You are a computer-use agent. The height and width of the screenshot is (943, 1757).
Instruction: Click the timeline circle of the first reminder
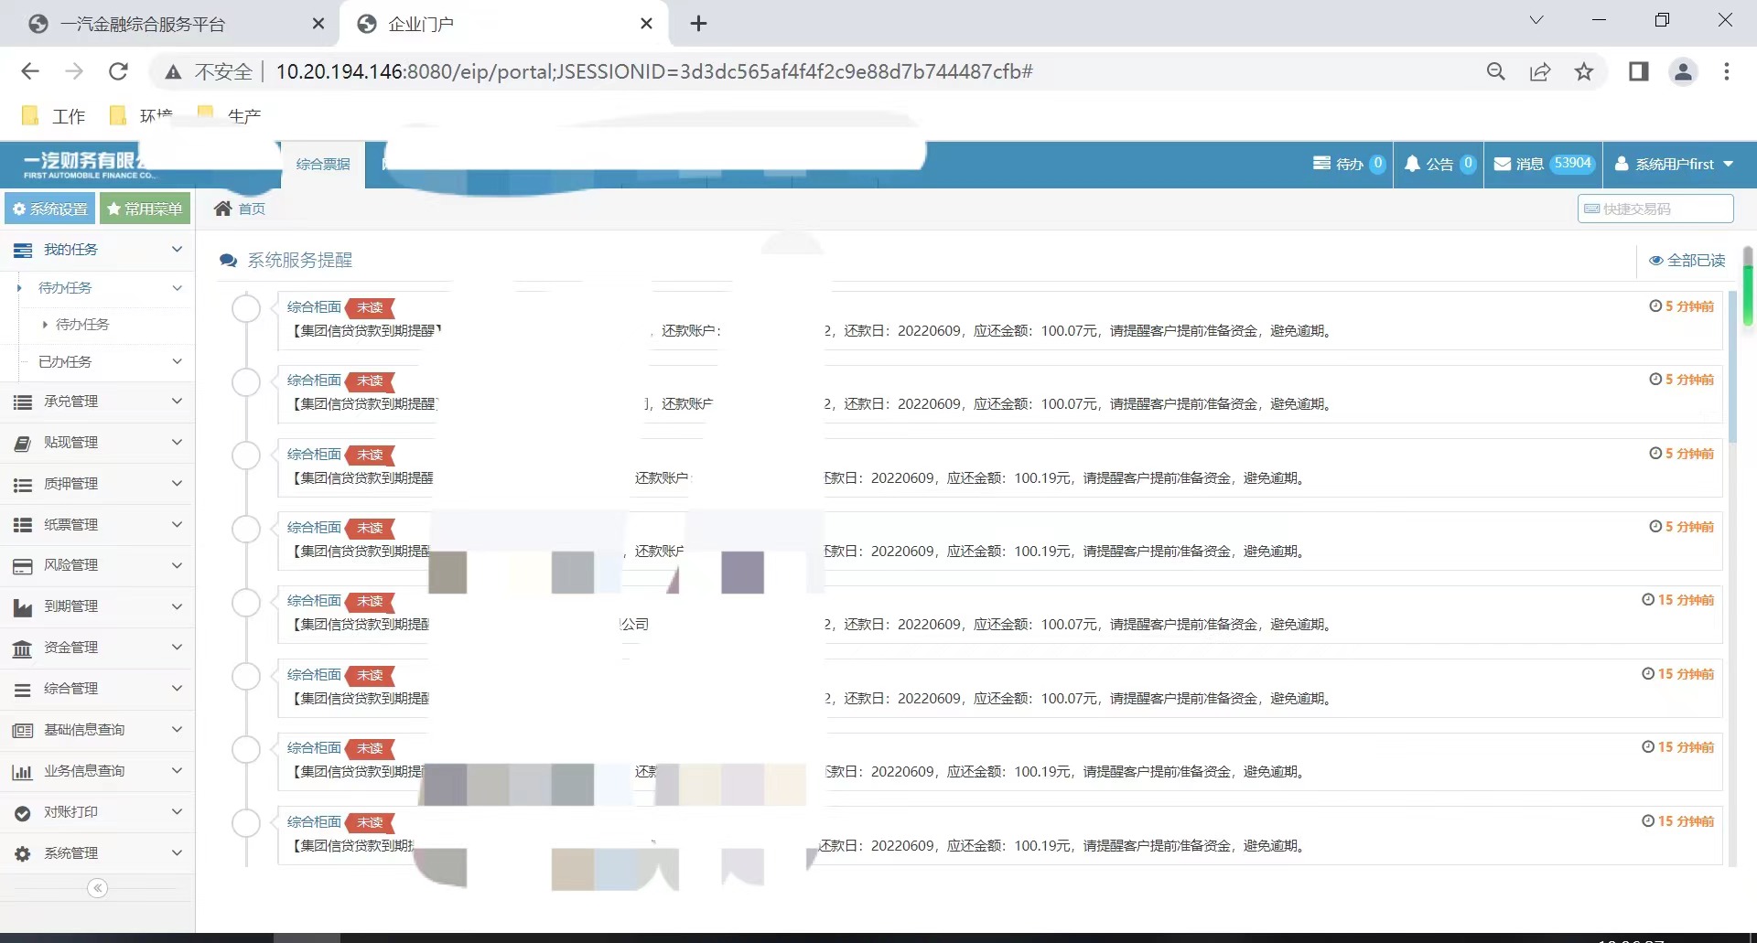[246, 308]
